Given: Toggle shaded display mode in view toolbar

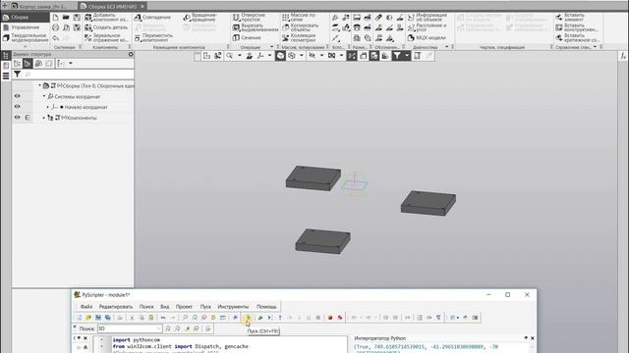Looking at the screenshot, I should coord(280,56).
